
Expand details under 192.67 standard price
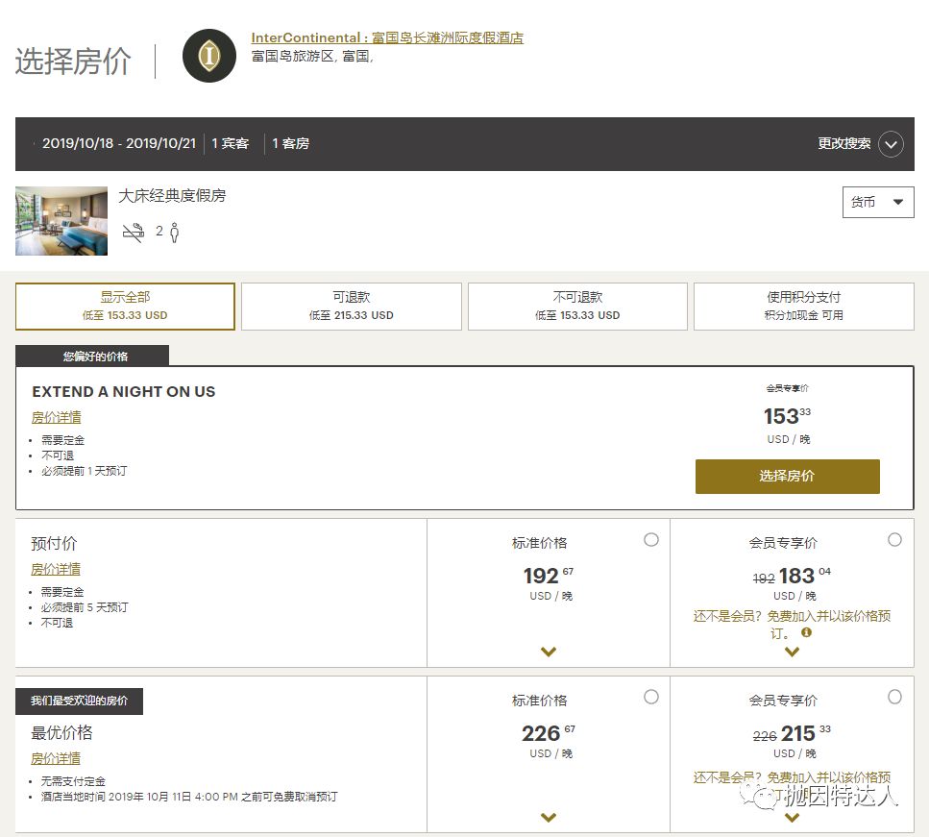pos(549,652)
